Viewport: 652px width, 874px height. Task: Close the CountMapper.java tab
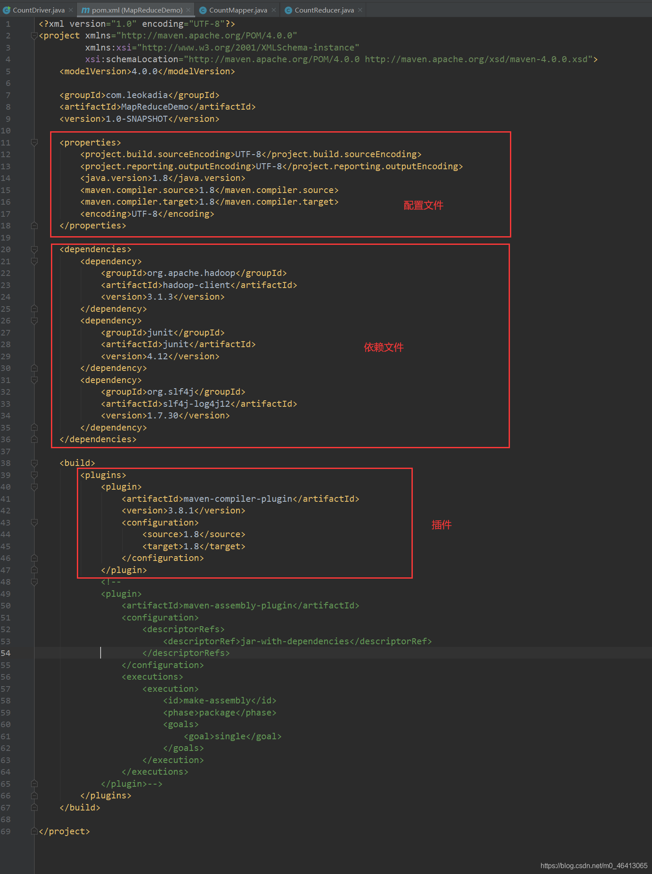(274, 10)
